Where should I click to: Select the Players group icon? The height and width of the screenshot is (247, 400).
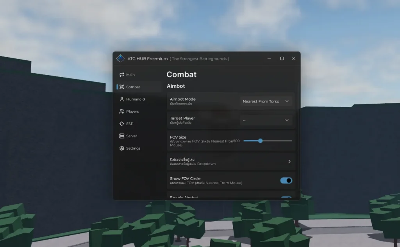122,111
